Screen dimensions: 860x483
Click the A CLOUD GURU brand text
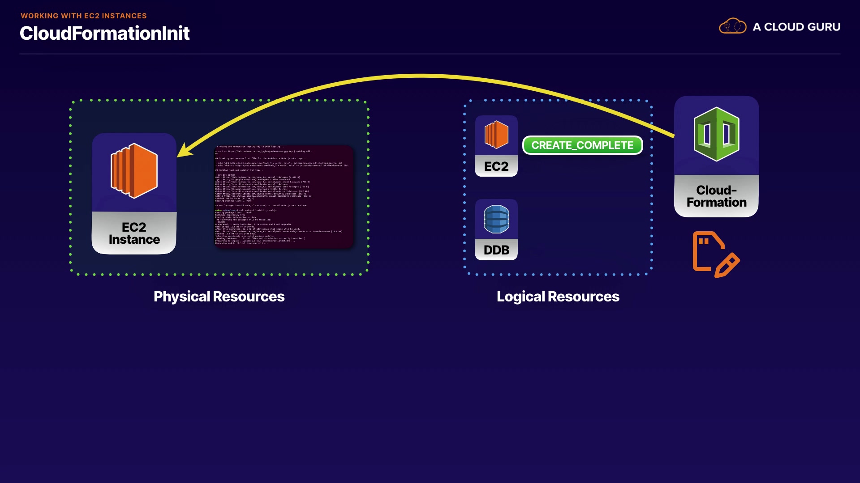(x=796, y=27)
